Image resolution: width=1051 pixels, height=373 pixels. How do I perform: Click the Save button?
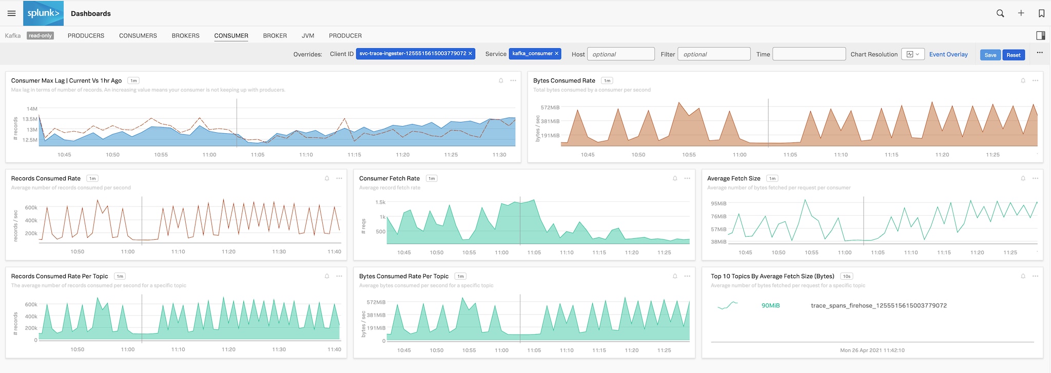[x=990, y=55]
